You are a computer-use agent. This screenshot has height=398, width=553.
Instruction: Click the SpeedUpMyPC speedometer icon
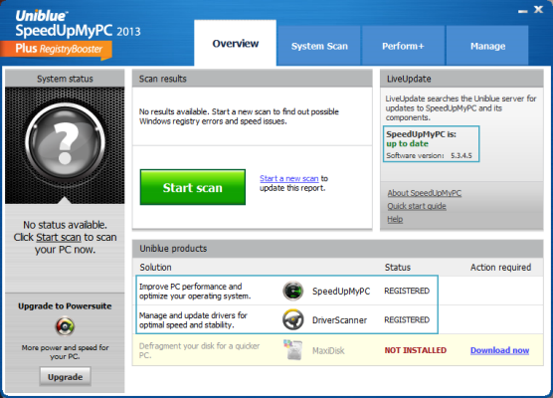(293, 291)
